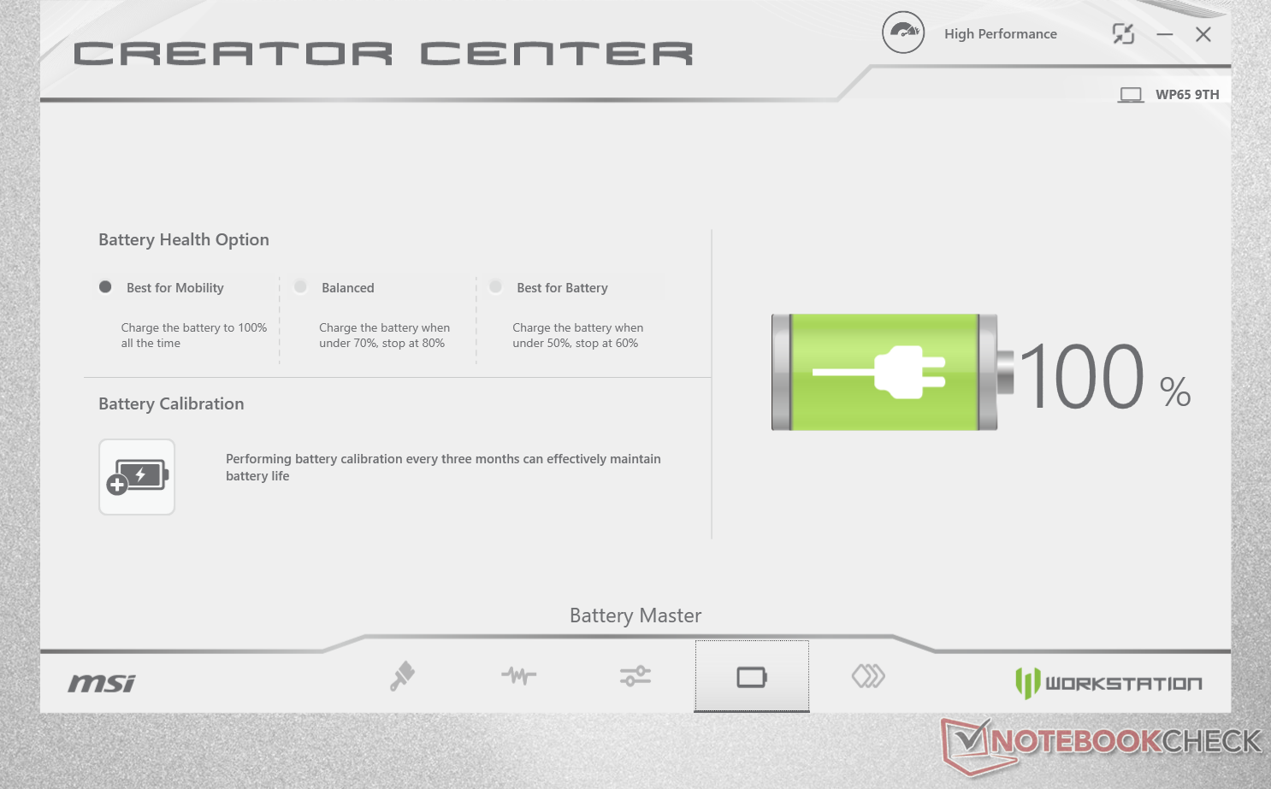Click the Battery Health Option heading
This screenshot has width=1271, height=789.
click(184, 240)
